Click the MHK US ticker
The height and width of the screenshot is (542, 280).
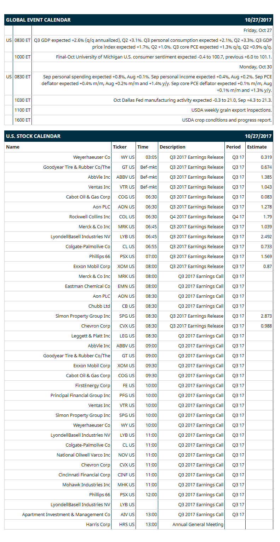pos(126,485)
